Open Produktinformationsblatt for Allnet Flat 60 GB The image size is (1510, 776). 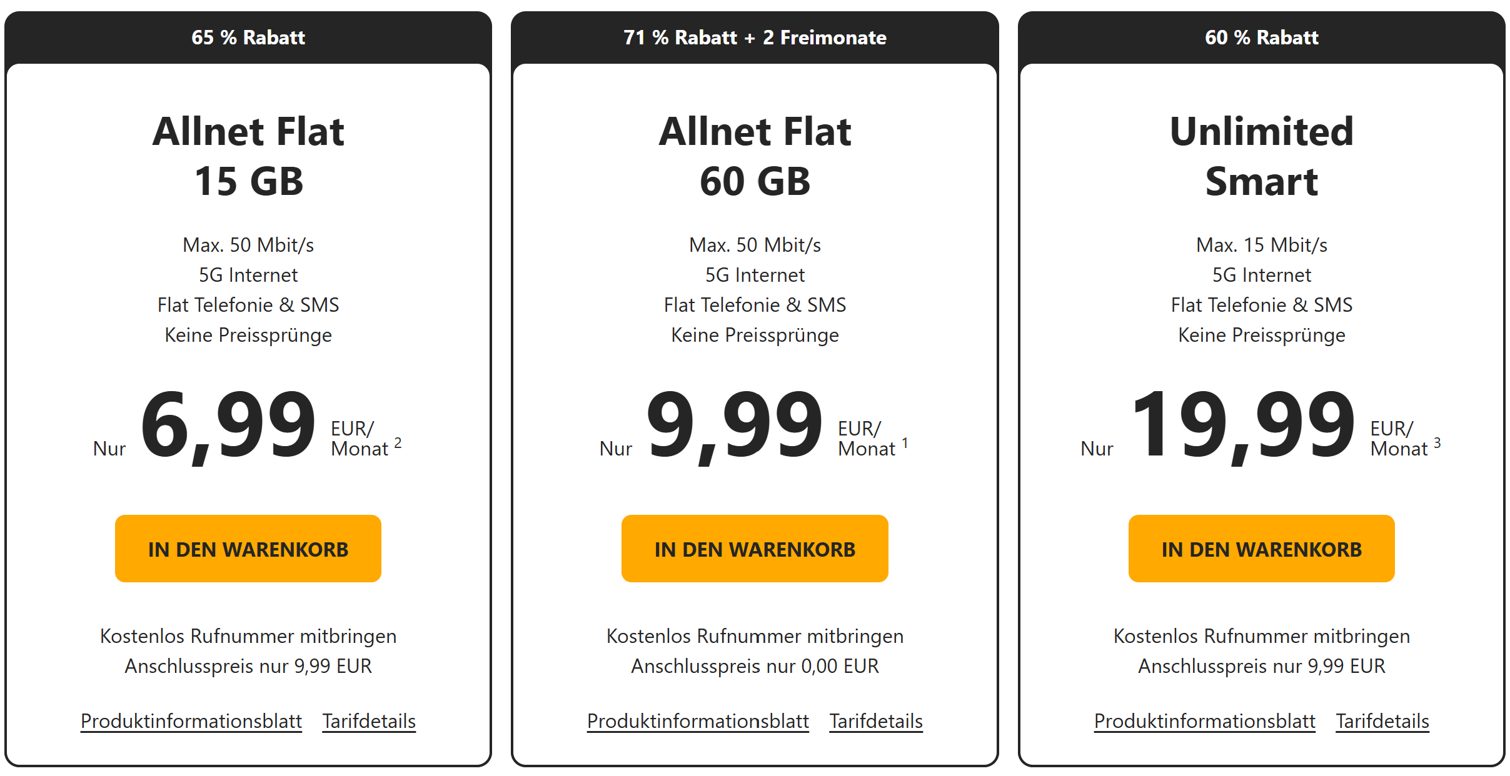[698, 721]
